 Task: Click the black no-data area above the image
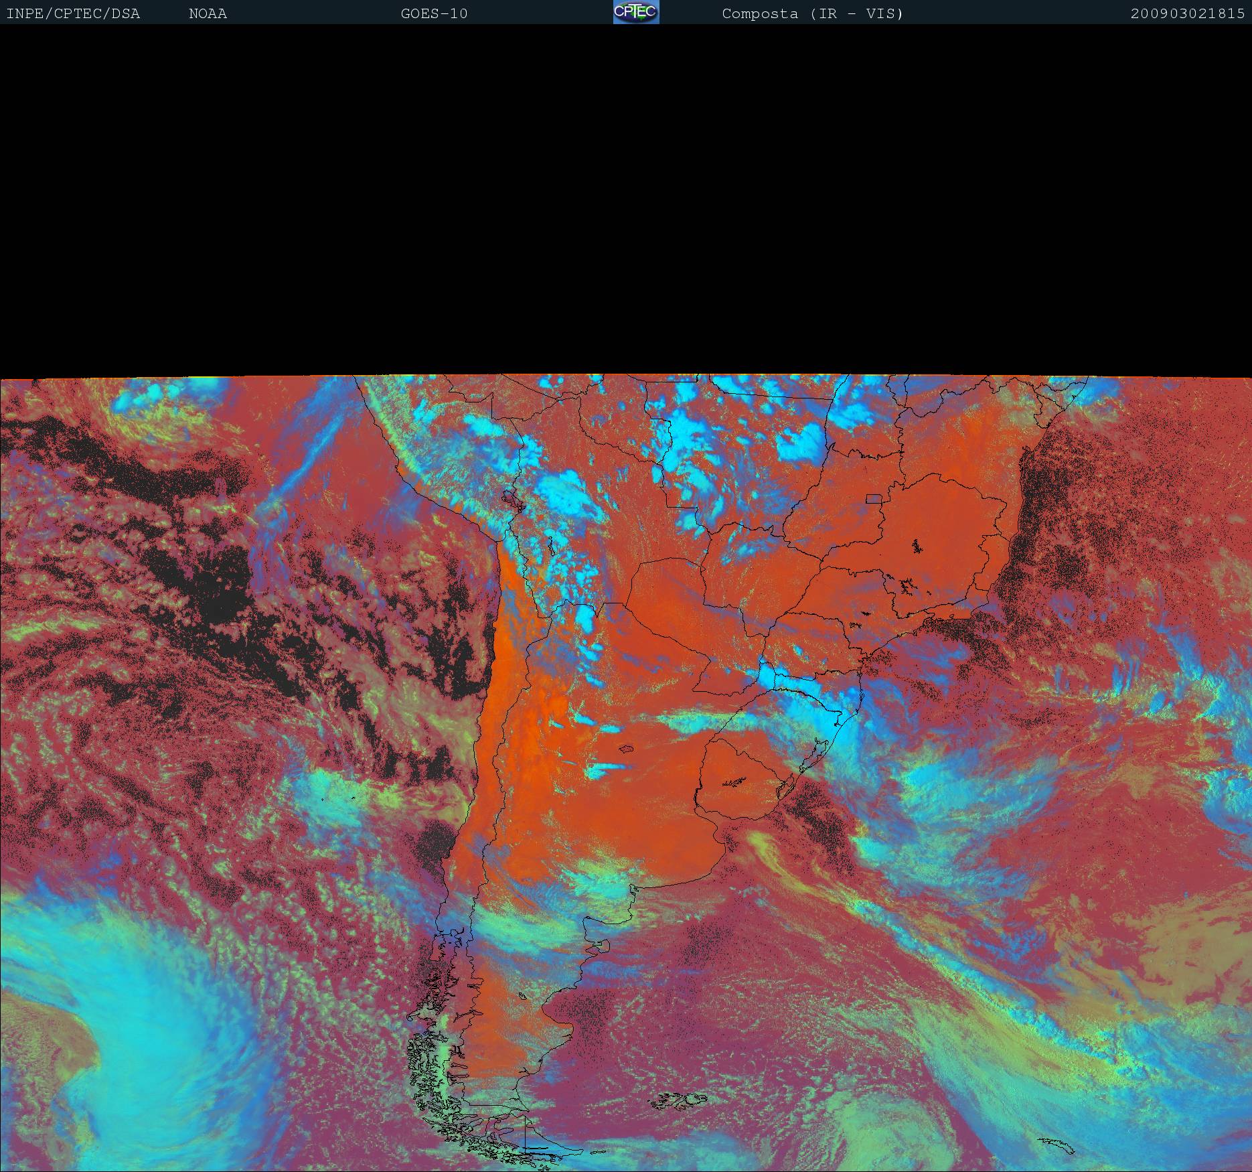[x=626, y=200]
